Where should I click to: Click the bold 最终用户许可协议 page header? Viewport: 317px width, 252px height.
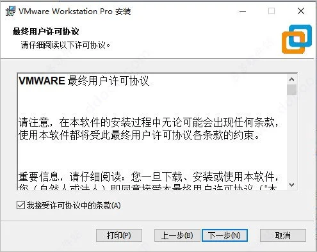pyautogui.click(x=45, y=31)
